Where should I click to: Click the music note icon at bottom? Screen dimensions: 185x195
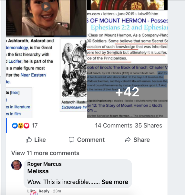pyautogui.click(x=34, y=193)
